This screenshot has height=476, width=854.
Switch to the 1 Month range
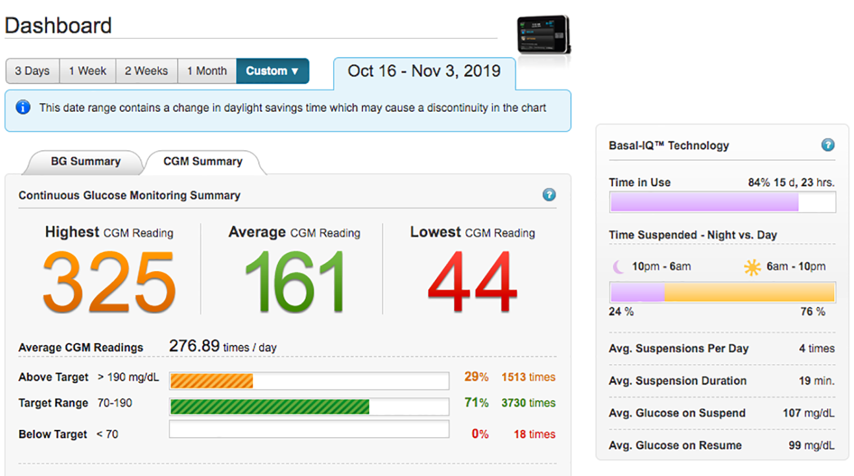tap(207, 71)
